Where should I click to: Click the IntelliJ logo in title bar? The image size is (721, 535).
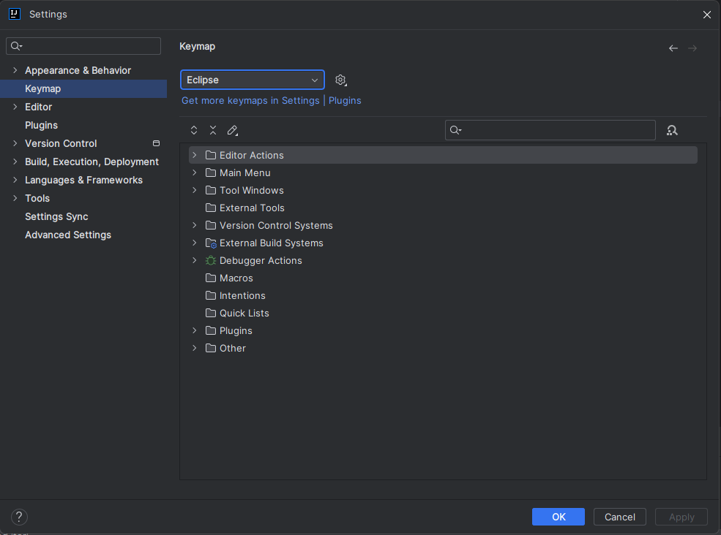coord(15,14)
